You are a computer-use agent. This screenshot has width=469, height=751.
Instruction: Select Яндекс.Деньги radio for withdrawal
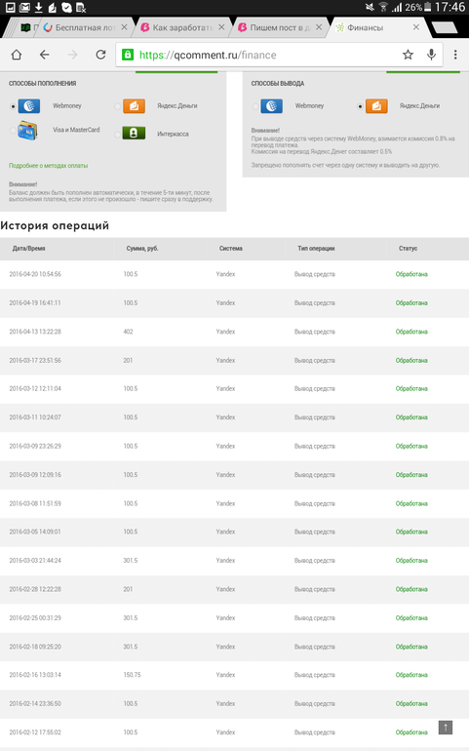point(360,106)
